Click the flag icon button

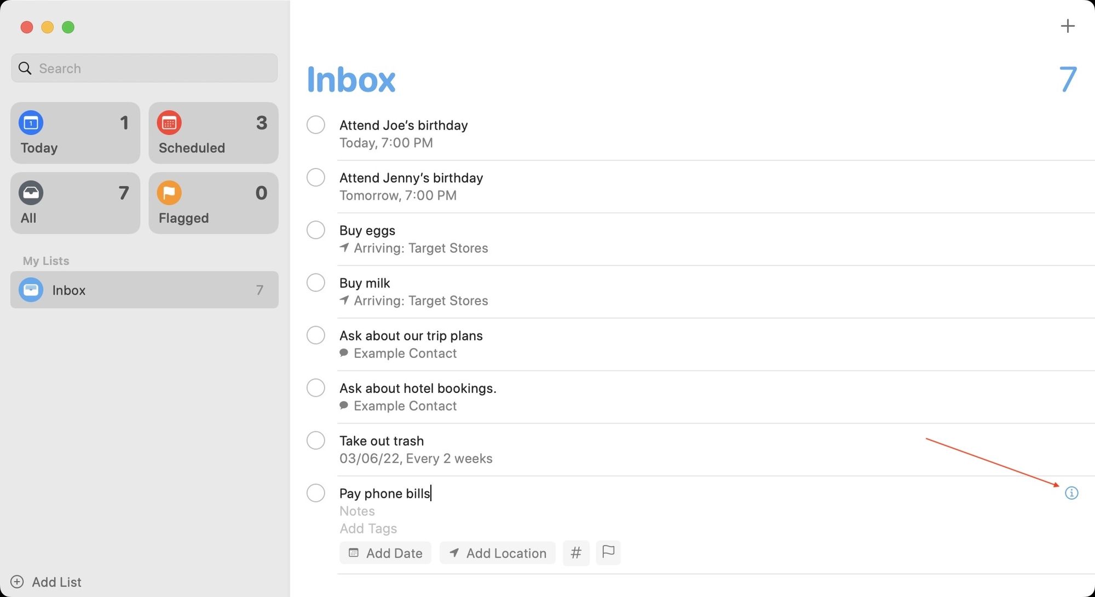(x=608, y=552)
